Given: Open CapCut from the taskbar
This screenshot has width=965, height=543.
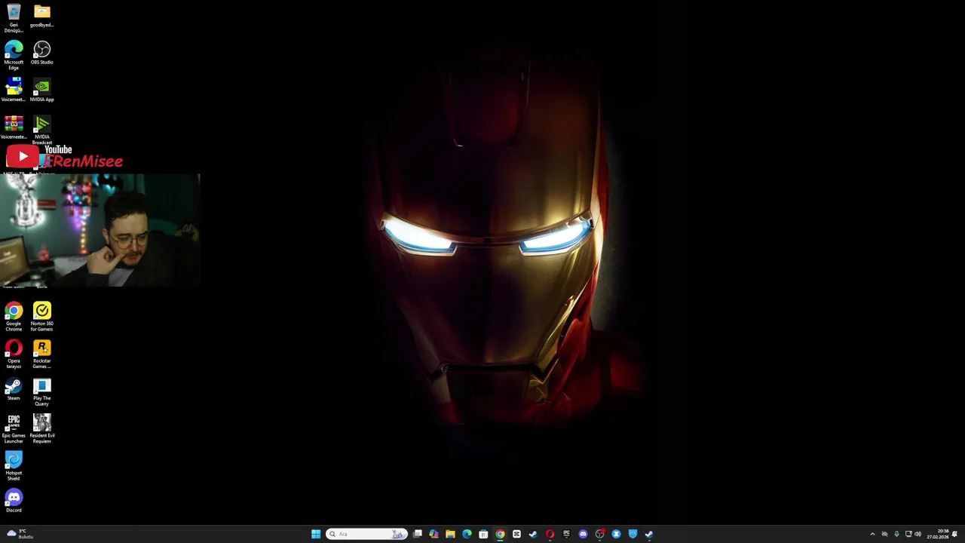Looking at the screenshot, I should (x=516, y=534).
